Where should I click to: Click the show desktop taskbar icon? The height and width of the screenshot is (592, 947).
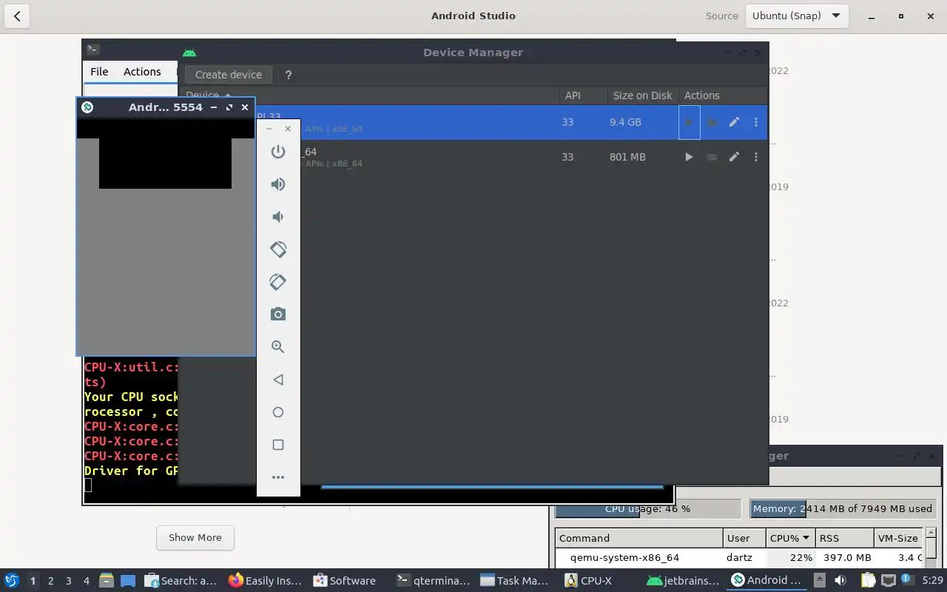[x=128, y=580]
